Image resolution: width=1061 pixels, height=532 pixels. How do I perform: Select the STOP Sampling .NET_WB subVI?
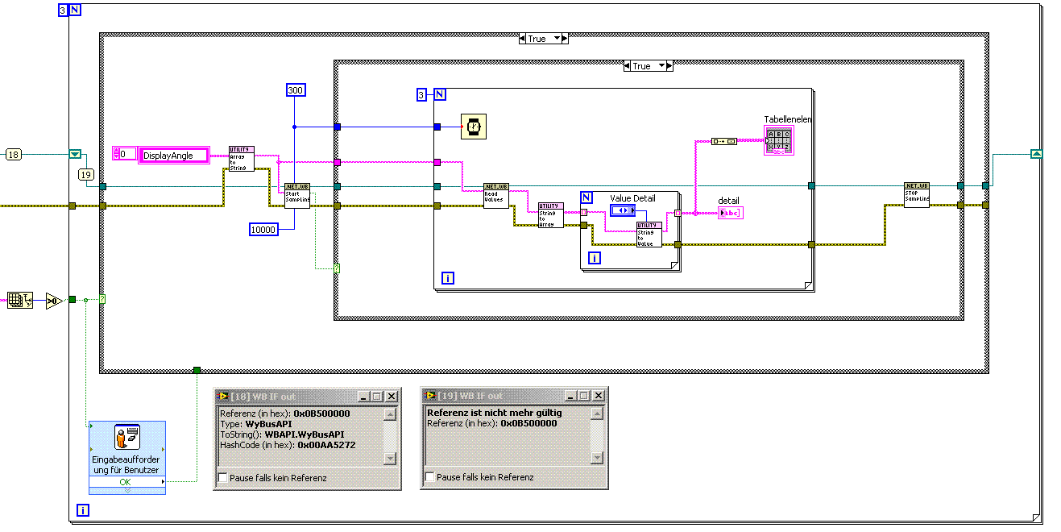click(916, 195)
